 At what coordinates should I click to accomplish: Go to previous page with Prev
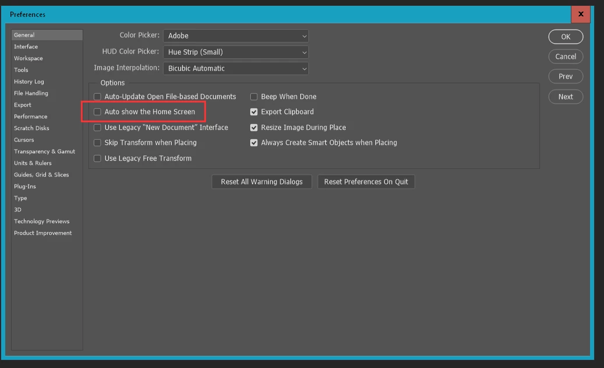pyautogui.click(x=566, y=76)
